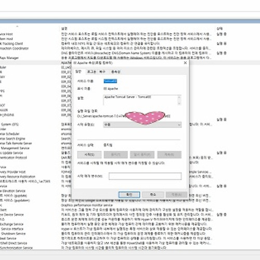Viewport: 260px width, 260px height.
Task: Select the highlighted Tomcat service name text
Action: [x=110, y=81]
